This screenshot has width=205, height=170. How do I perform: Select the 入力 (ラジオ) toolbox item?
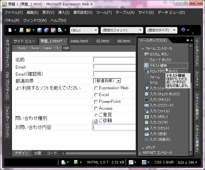point(166,123)
